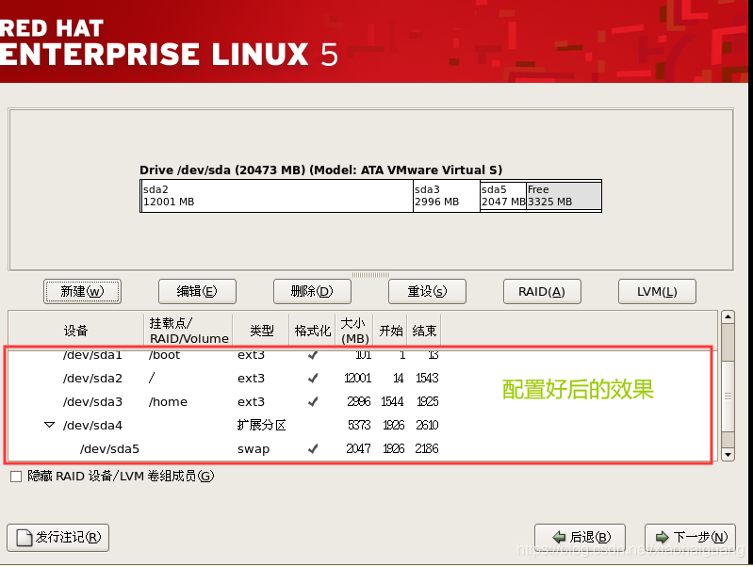Select the sda3 2996 MB drive block

click(x=446, y=196)
